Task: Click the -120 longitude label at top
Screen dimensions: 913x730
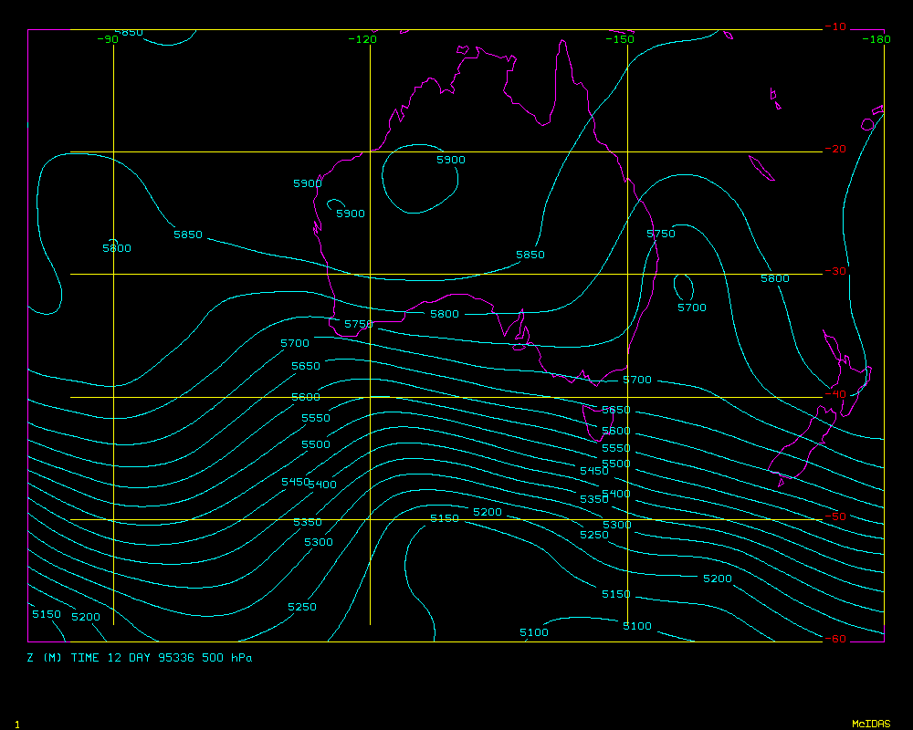Action: (362, 39)
